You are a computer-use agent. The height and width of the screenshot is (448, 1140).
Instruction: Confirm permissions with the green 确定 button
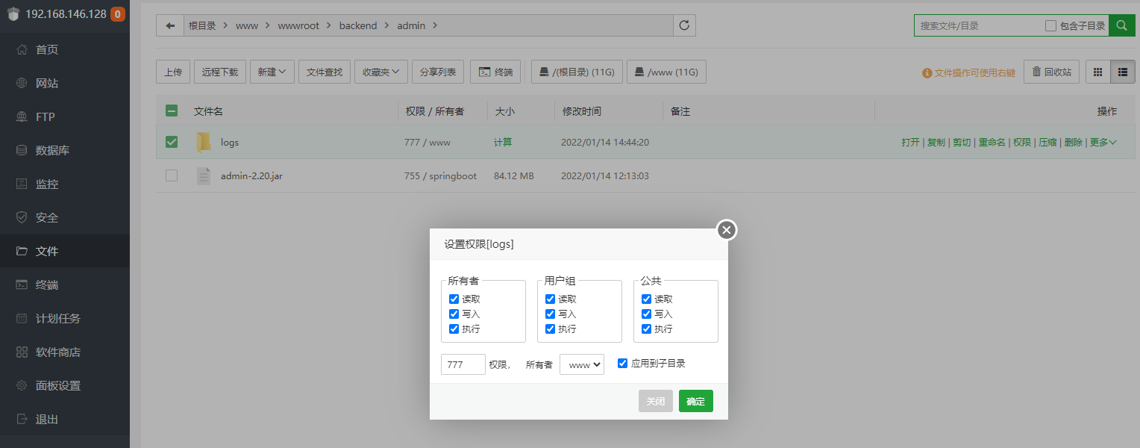(x=695, y=401)
